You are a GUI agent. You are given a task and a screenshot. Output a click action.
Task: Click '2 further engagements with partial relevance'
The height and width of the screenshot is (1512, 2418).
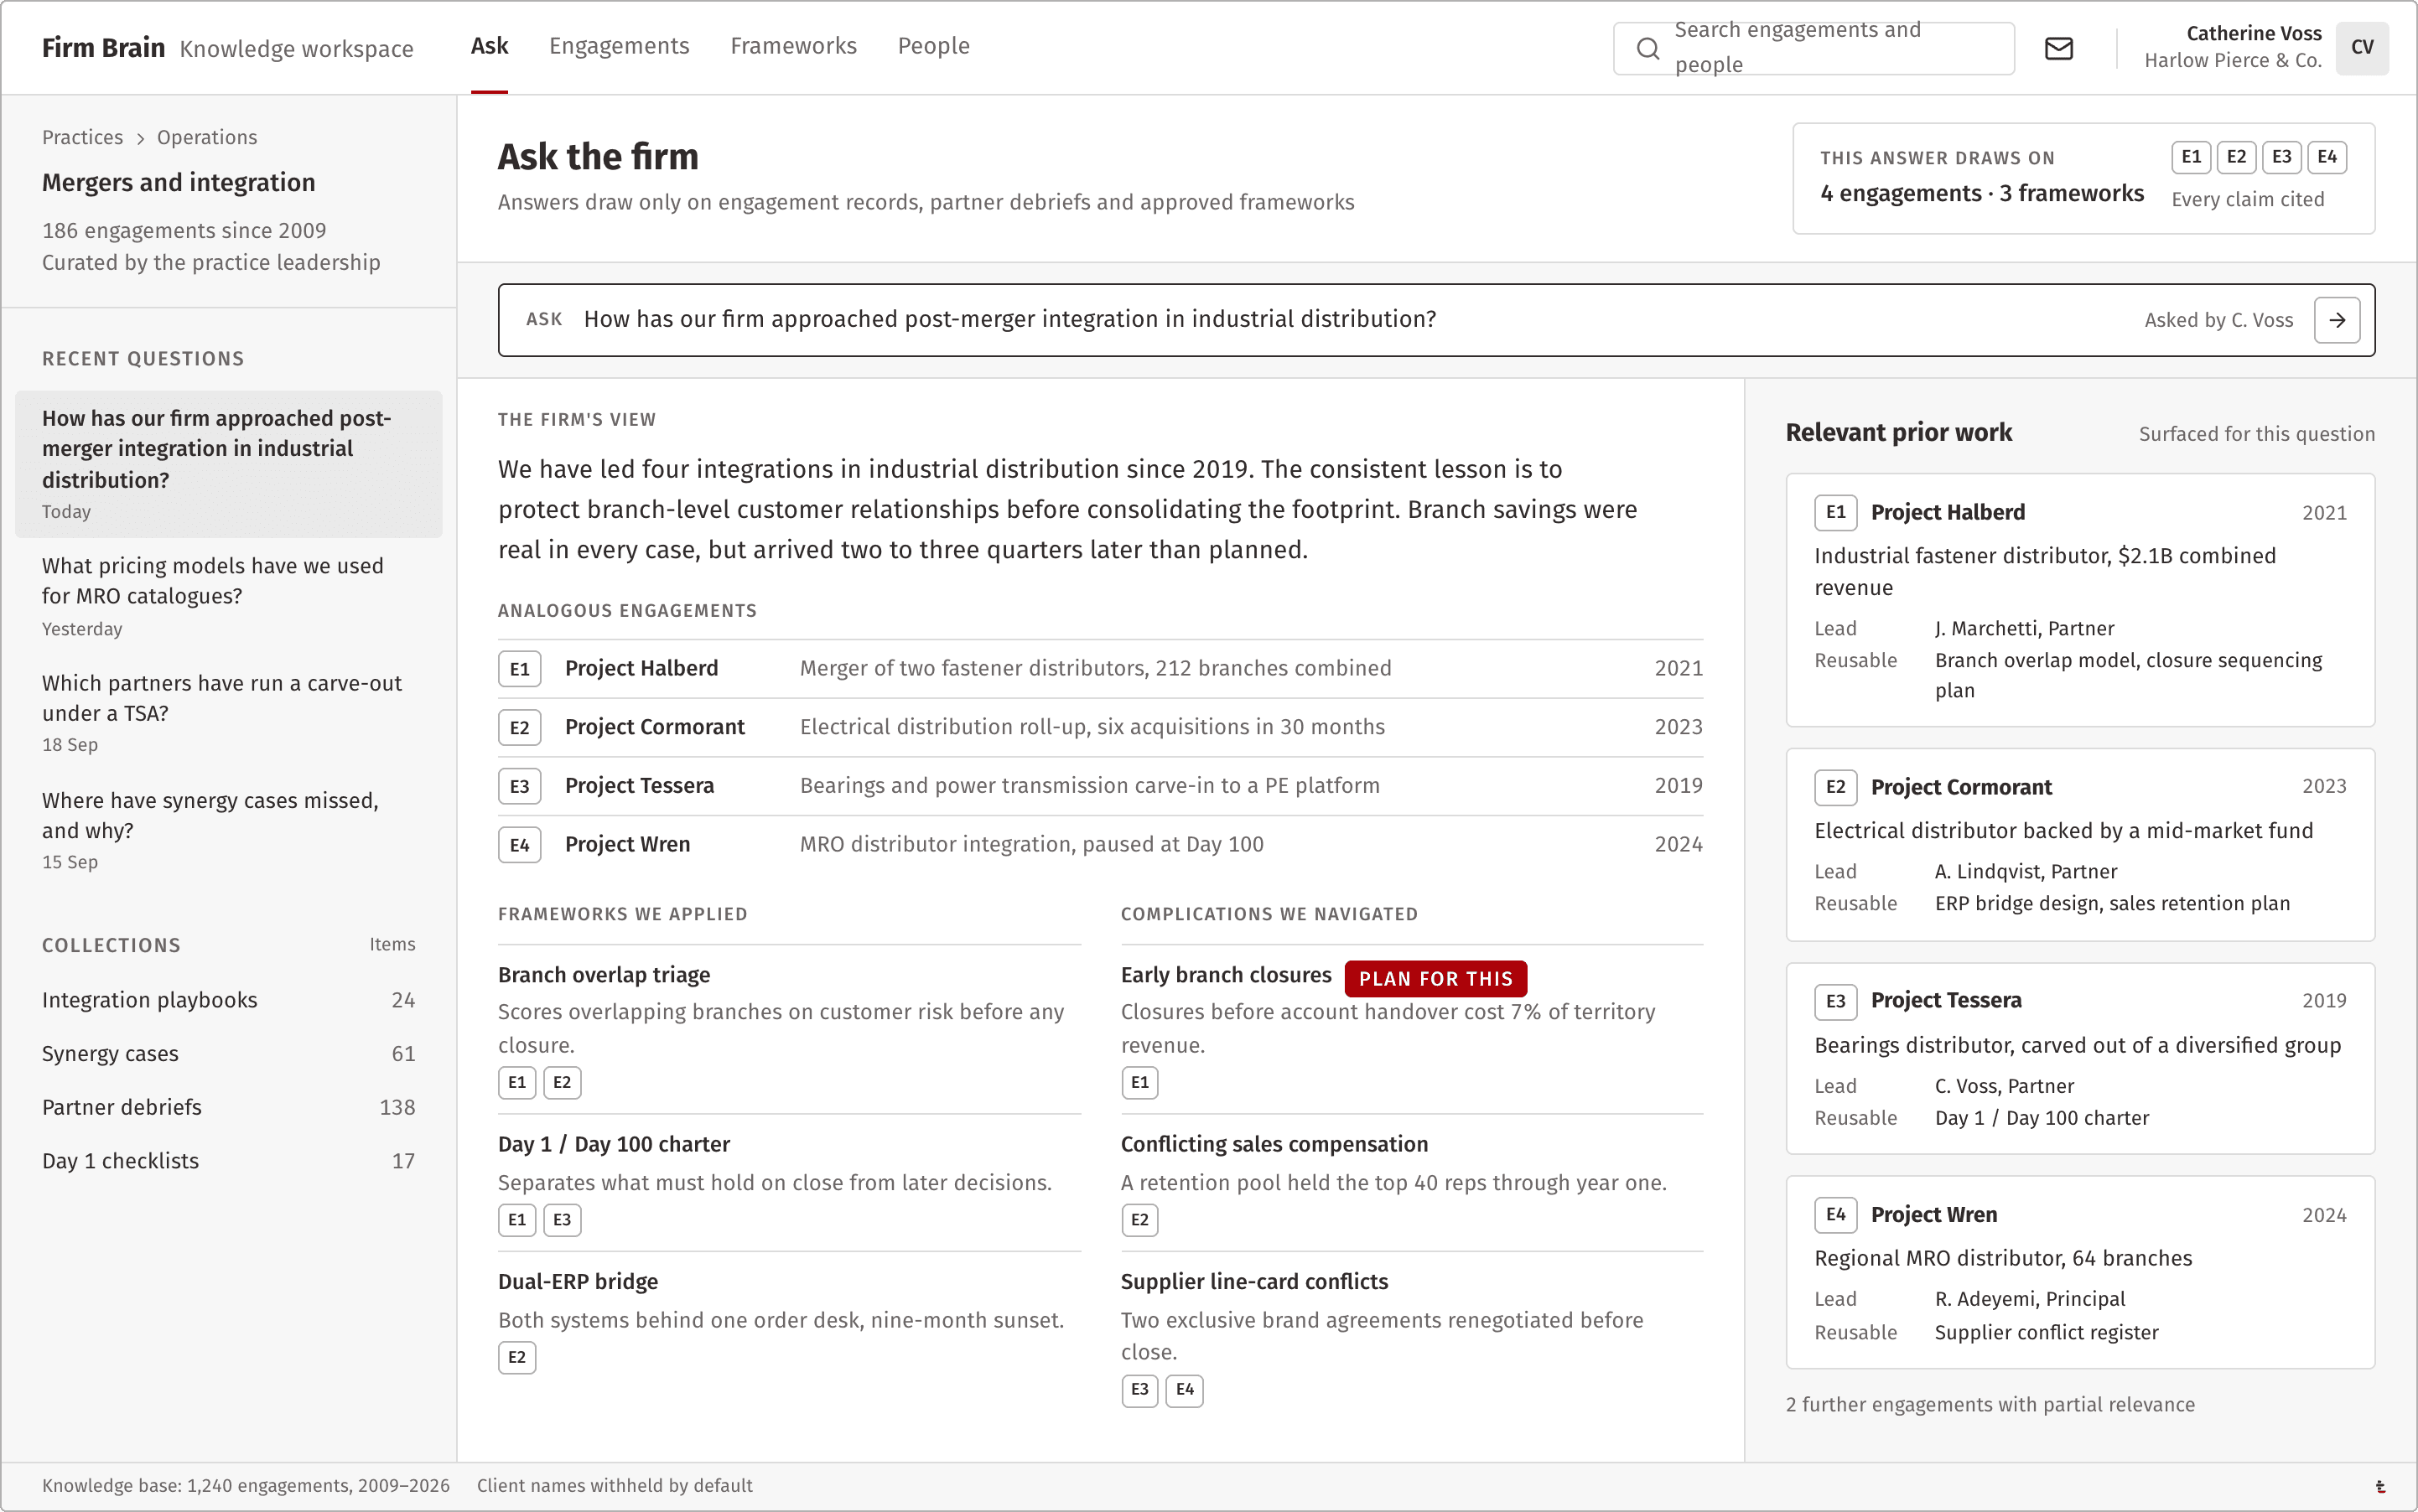coord(1990,1405)
